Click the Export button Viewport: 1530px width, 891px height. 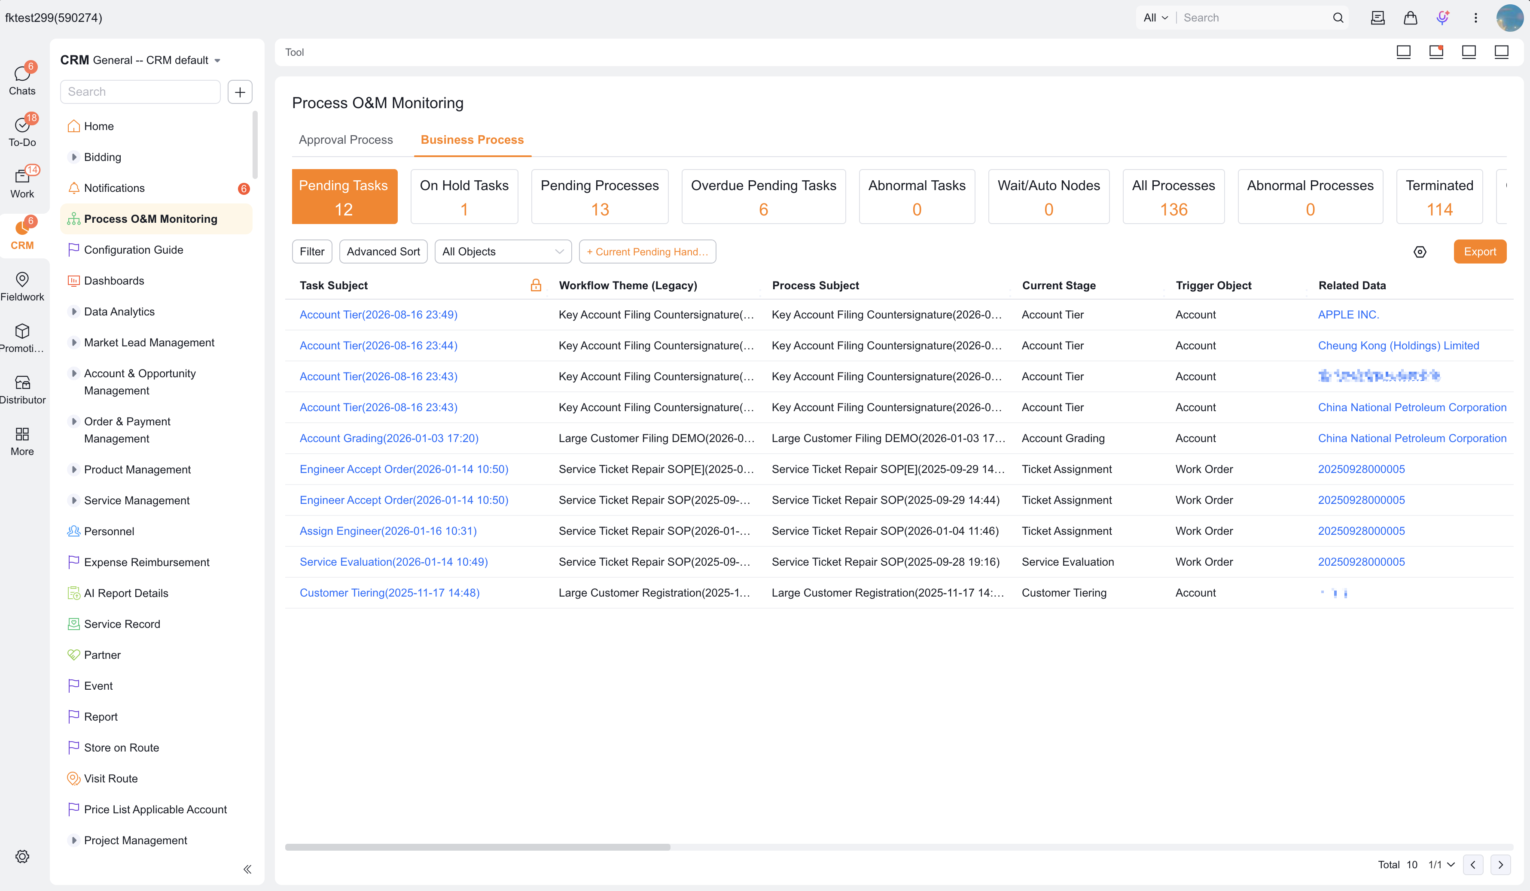1480,252
